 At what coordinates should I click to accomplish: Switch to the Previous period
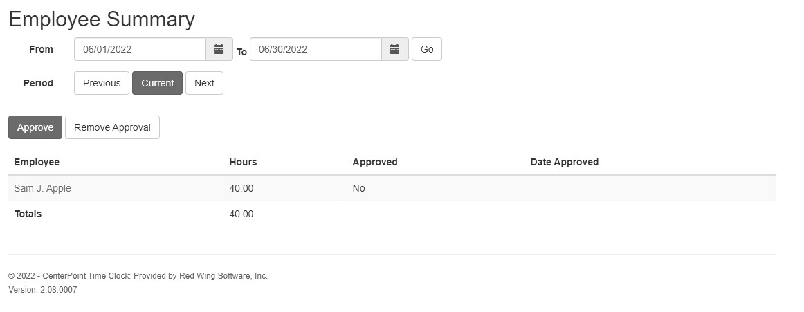click(102, 83)
